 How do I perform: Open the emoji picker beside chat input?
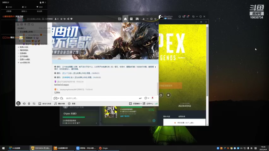click(62, 98)
